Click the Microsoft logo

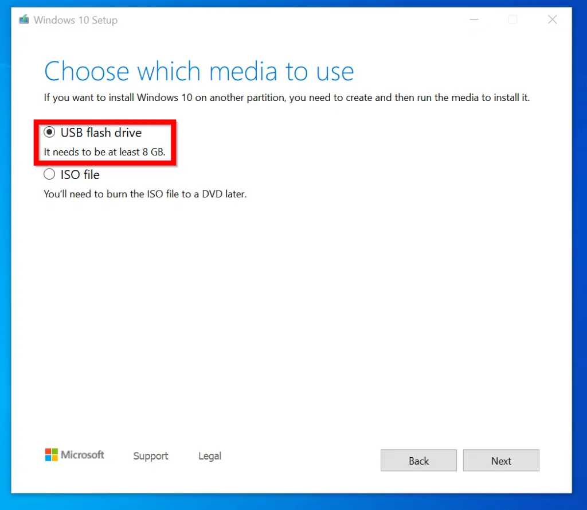(75, 455)
